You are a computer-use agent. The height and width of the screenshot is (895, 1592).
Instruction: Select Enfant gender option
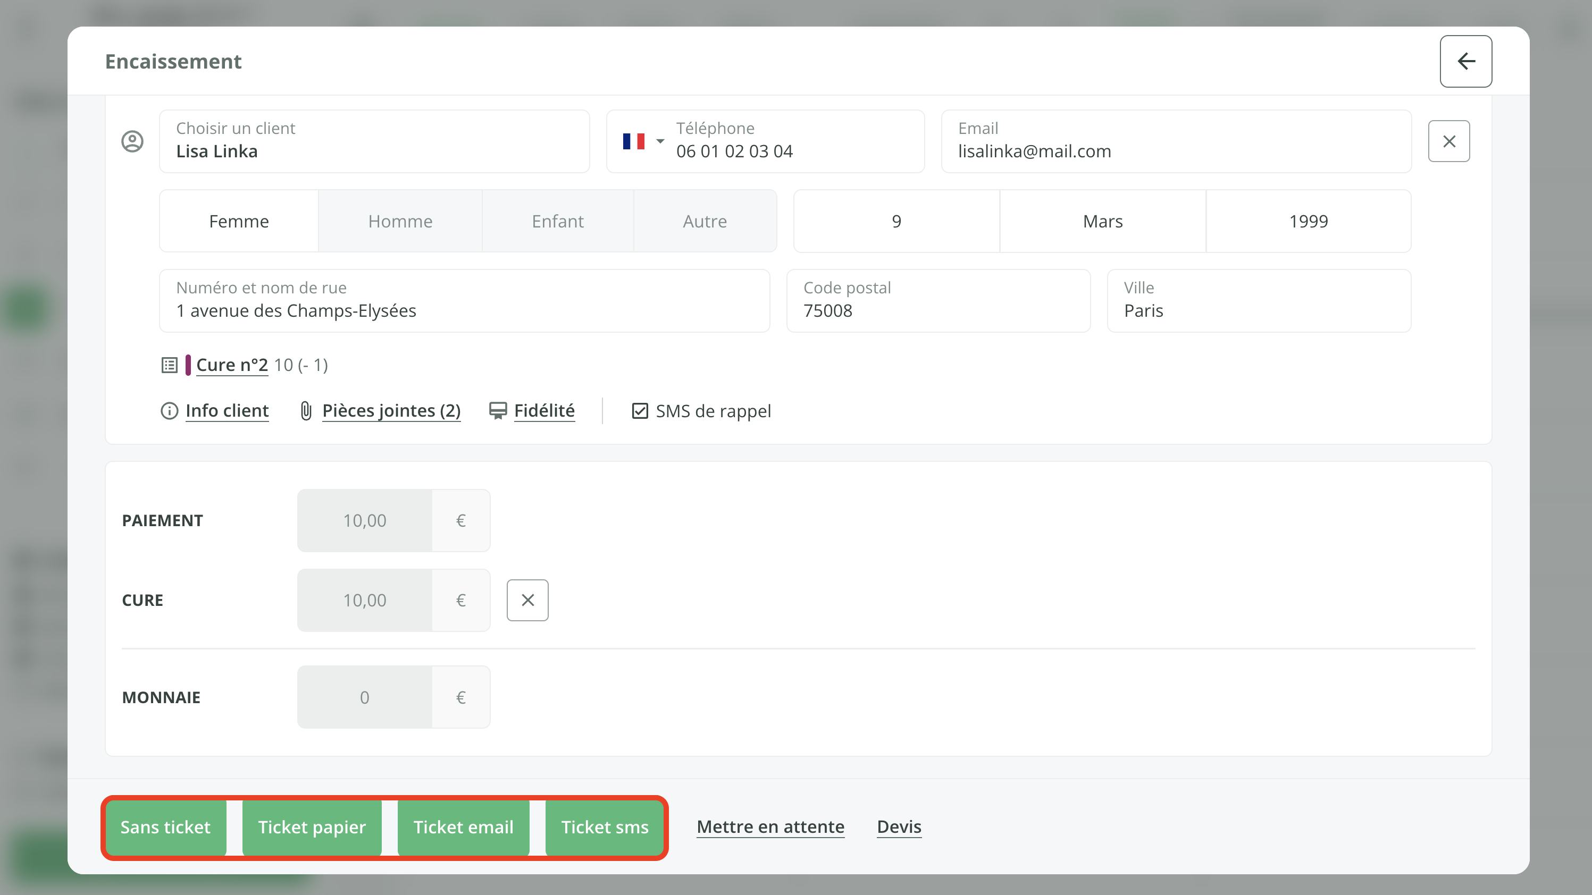pyautogui.click(x=557, y=221)
